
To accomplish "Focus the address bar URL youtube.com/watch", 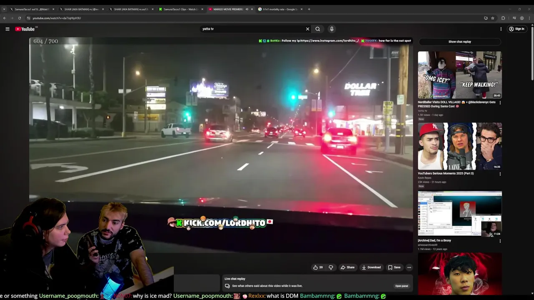I will (57, 18).
